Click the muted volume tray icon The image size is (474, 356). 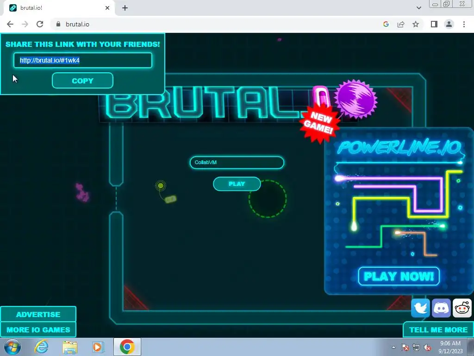point(427,347)
